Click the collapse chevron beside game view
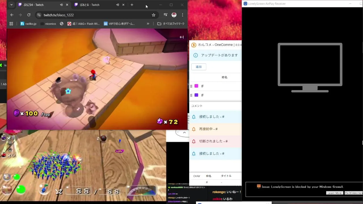This screenshot has width=363, height=204. pos(184,132)
